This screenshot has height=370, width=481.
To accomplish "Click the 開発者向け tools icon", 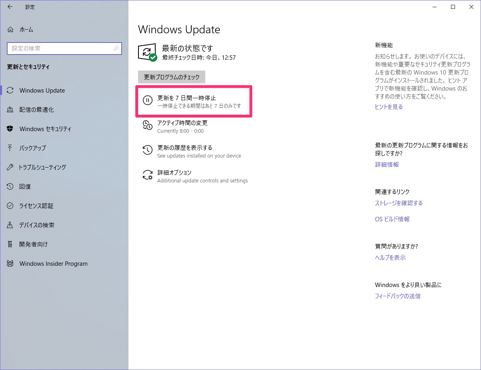I will (10, 244).
